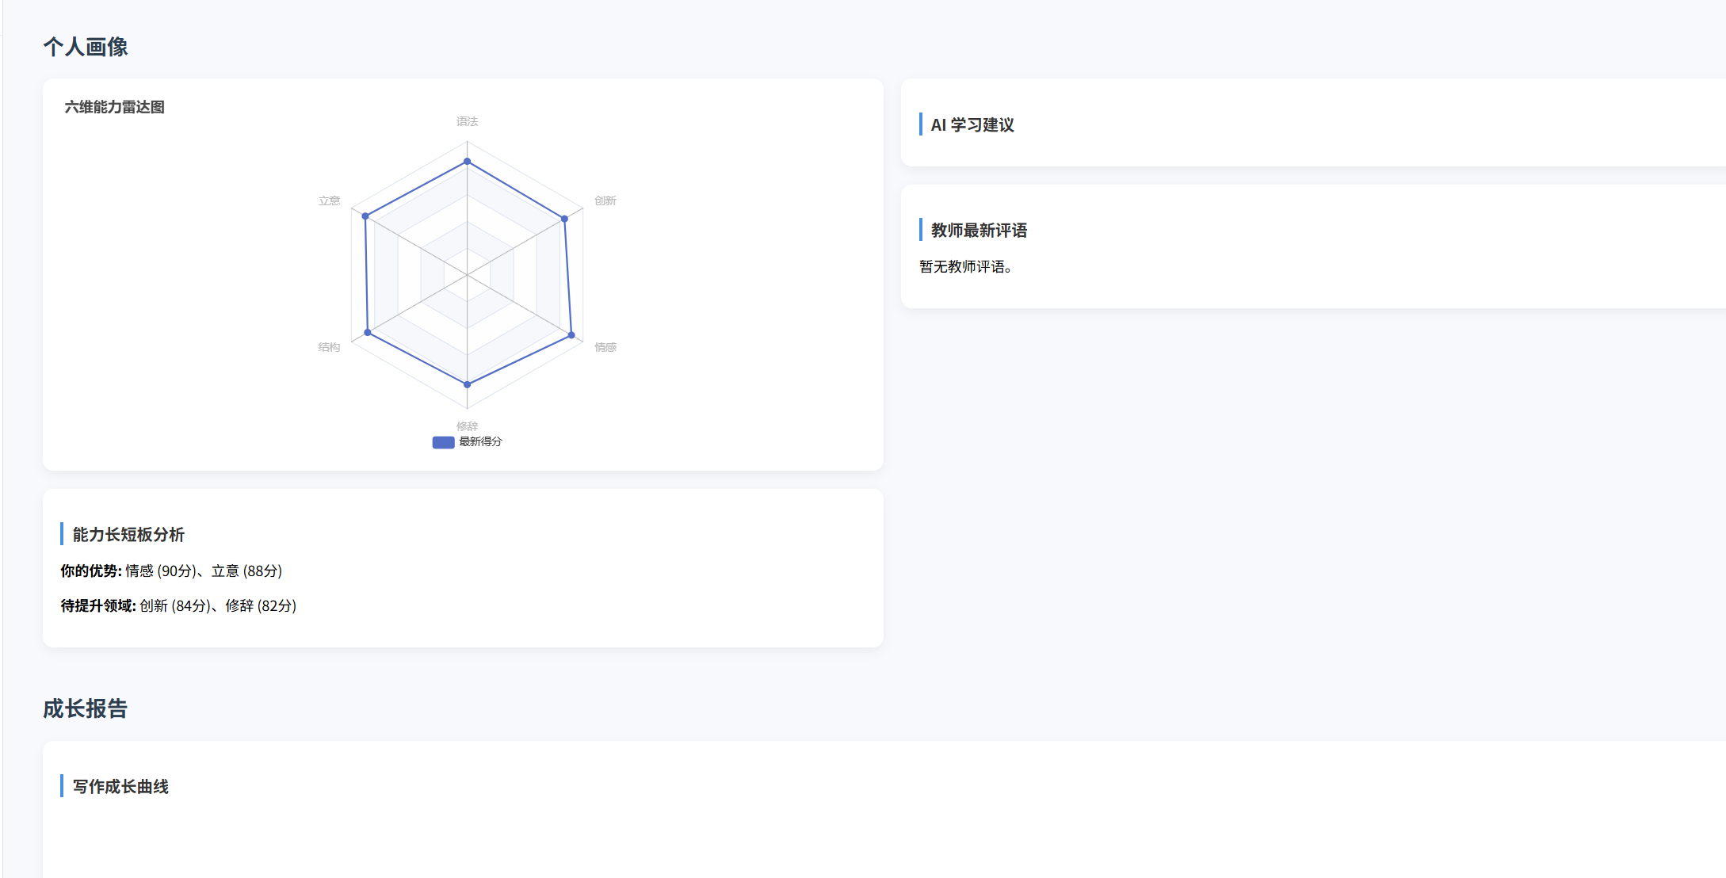The image size is (1726, 878).
Task: Click the 语法 data point on radar
Action: tap(468, 162)
